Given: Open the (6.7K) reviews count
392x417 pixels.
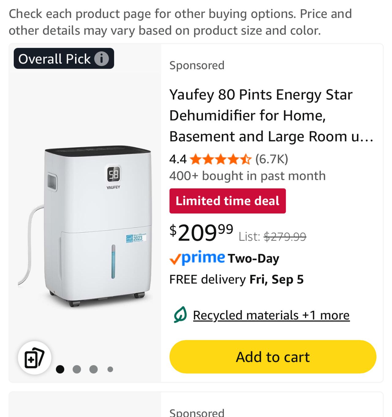Looking at the screenshot, I should click(x=272, y=159).
